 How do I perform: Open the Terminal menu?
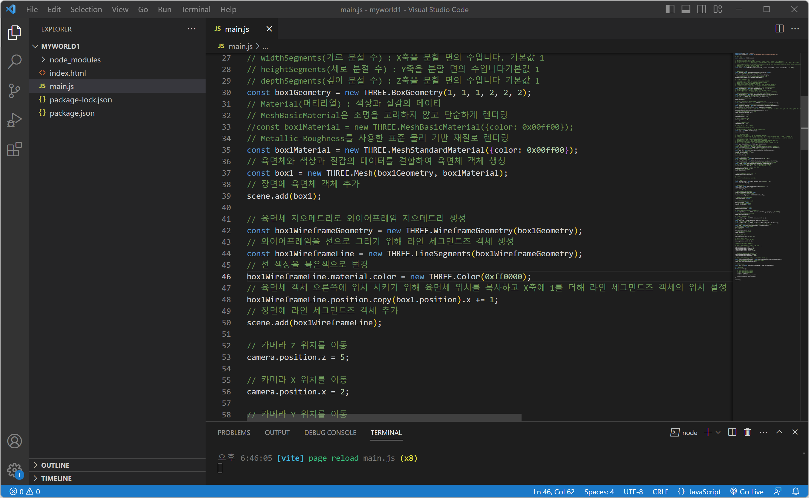tap(196, 9)
